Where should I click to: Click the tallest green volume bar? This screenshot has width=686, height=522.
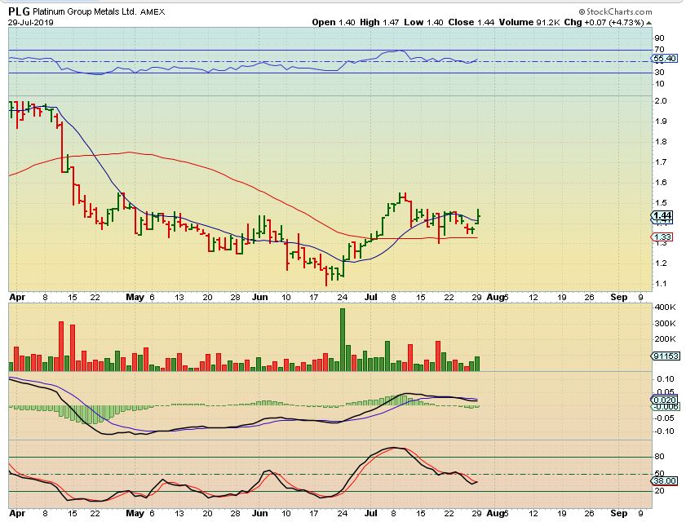343,339
